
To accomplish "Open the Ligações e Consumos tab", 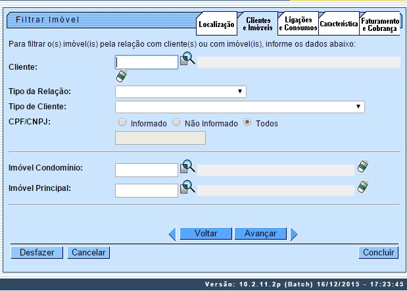I will (298, 24).
